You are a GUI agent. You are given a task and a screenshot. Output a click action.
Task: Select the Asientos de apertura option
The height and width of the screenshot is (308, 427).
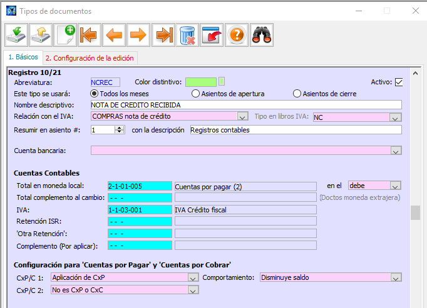pos(195,94)
